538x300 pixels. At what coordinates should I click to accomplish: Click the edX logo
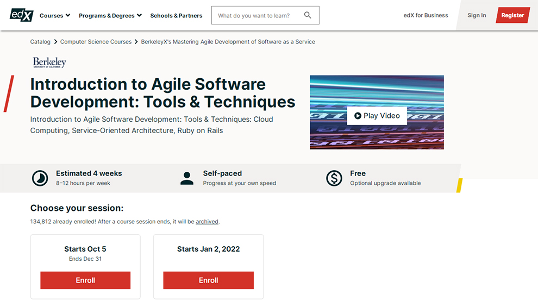coord(22,15)
